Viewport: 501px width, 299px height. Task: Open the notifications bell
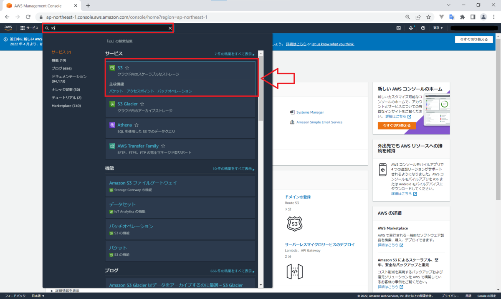click(411, 28)
